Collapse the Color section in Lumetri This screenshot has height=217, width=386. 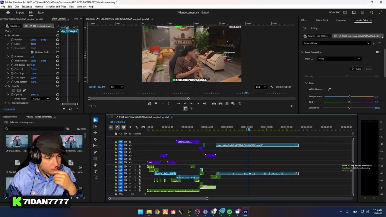pos(306,83)
